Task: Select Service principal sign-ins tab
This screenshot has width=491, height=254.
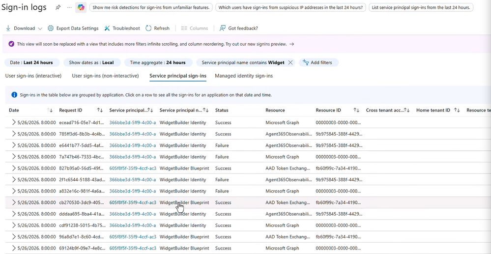Action: [178, 76]
